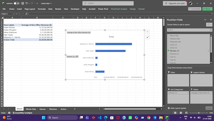This screenshot has height=121, width=214.
Task: Open the Chart Styles paintbrush button
Action: (x=148, y=37)
